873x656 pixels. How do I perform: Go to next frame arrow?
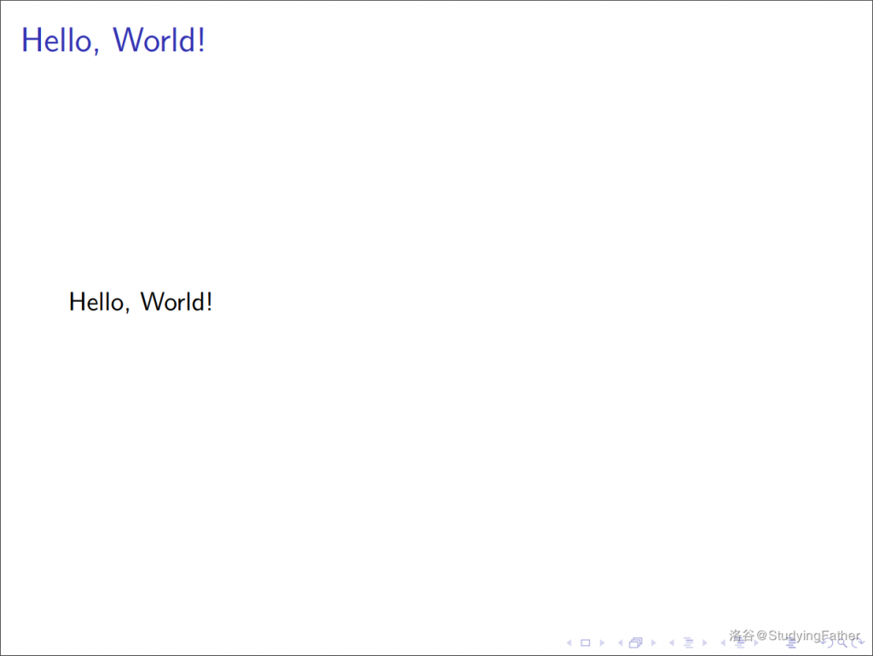[654, 642]
